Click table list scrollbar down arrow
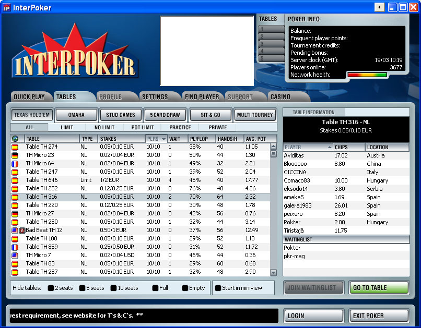421x328 pixels. click(273, 273)
